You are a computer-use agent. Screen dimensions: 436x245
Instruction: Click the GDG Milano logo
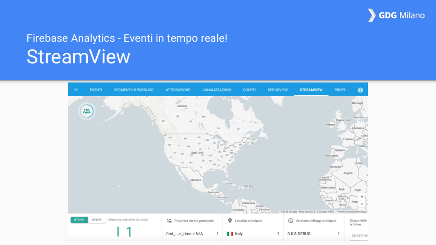[x=396, y=15]
